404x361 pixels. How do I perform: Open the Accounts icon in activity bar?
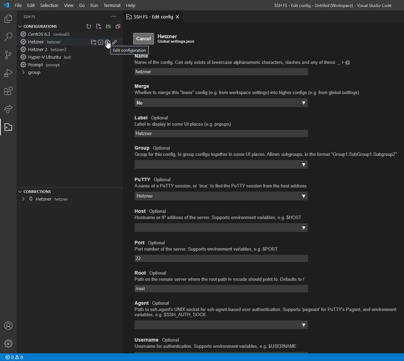tap(8, 326)
